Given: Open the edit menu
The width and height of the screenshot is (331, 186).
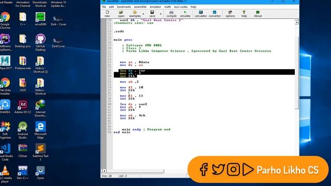Looking at the screenshot, I should click(111, 7).
